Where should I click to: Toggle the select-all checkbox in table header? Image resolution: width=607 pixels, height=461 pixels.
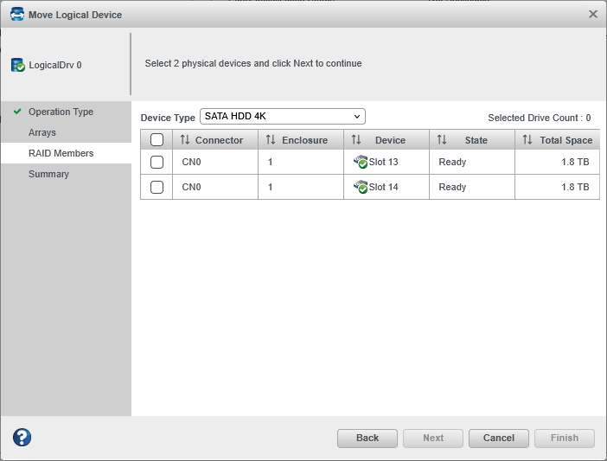pyautogui.click(x=157, y=140)
